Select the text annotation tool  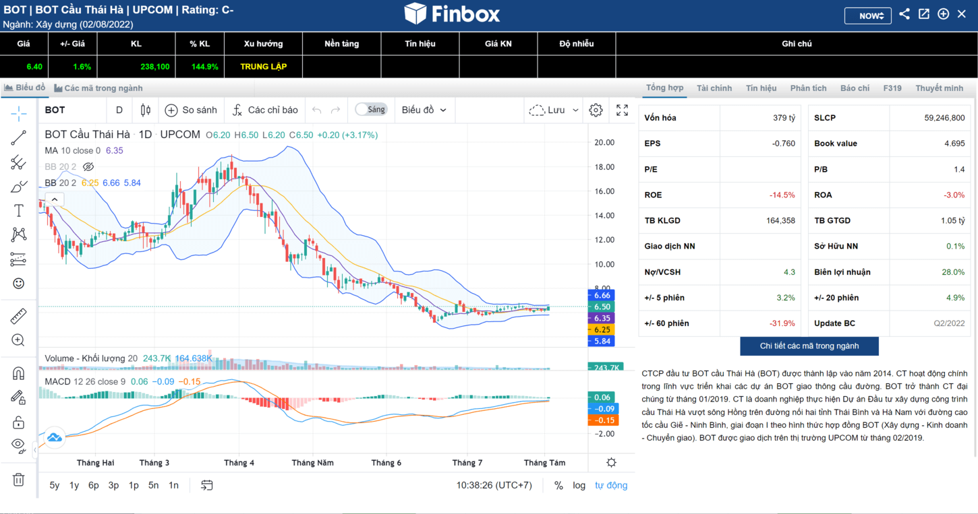point(18,211)
